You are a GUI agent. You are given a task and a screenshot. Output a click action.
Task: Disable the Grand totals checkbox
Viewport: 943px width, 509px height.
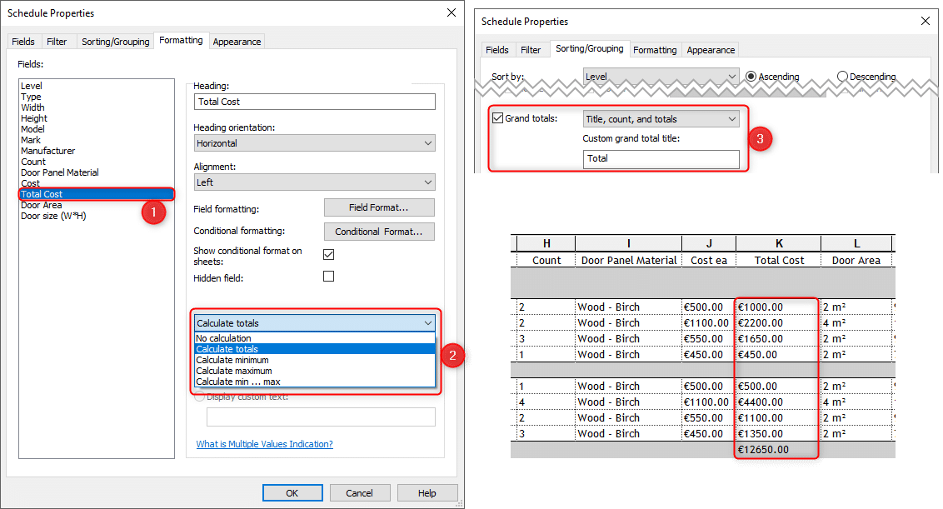tap(496, 118)
